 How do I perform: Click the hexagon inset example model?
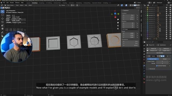(74, 42)
